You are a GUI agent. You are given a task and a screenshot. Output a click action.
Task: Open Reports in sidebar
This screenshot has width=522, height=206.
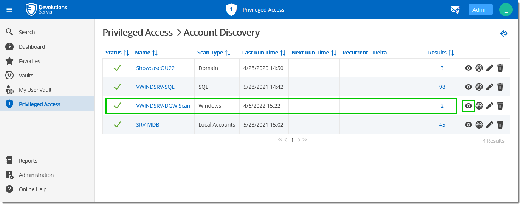coord(47,160)
